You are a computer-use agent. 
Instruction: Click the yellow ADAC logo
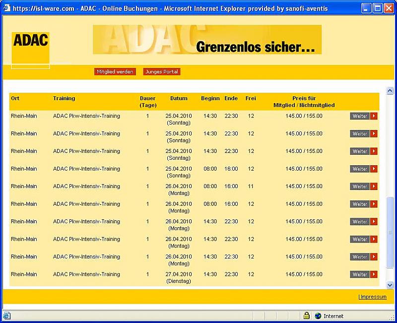pyautogui.click(x=30, y=48)
